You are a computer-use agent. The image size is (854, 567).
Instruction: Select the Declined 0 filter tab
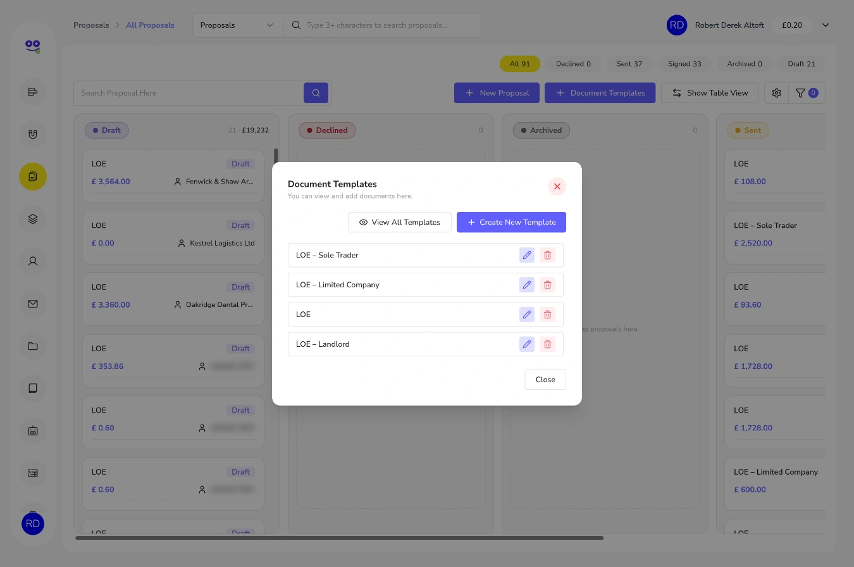pos(573,64)
